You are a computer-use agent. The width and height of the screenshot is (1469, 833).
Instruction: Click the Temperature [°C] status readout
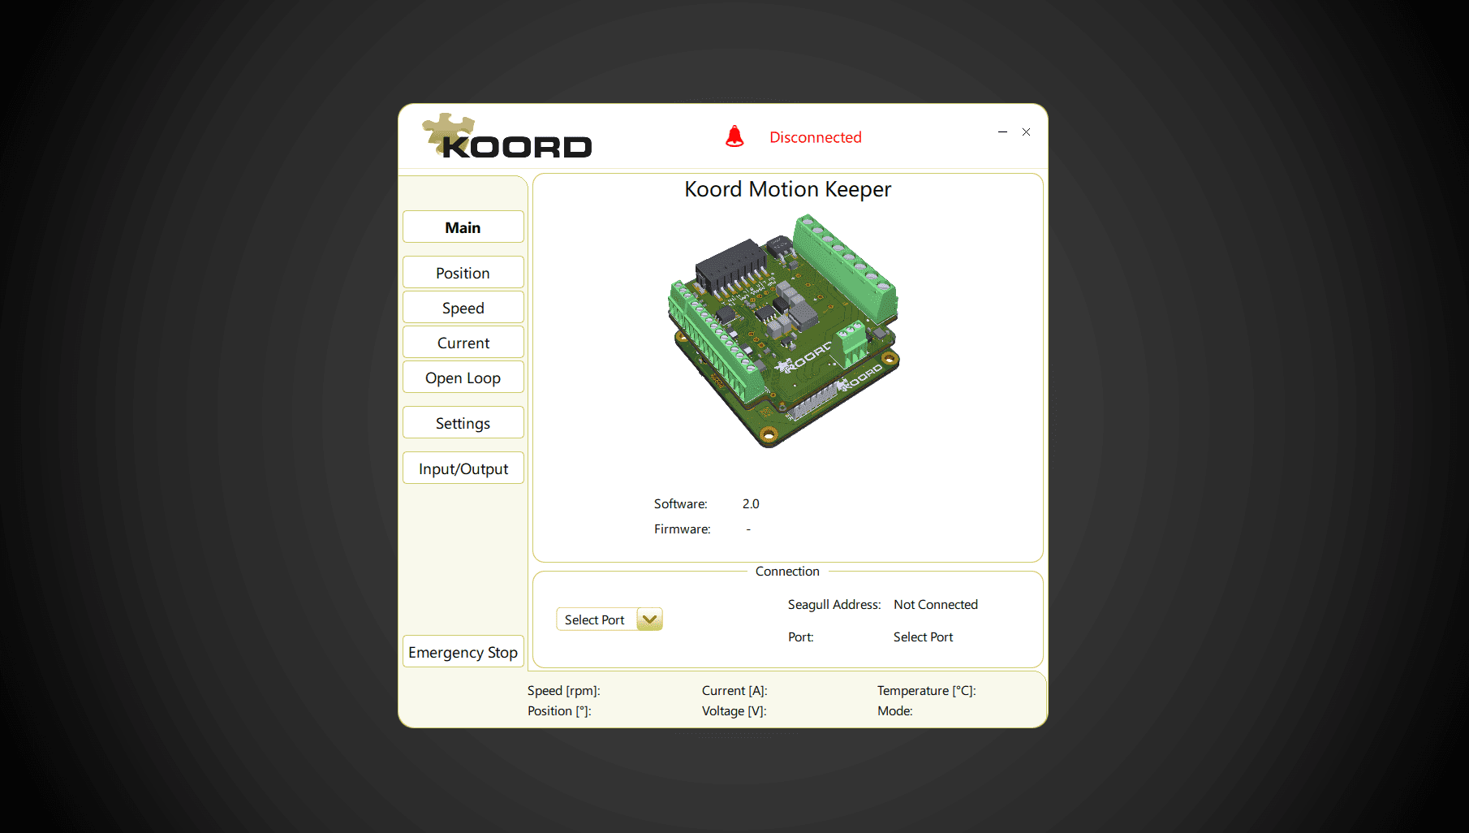click(x=927, y=691)
